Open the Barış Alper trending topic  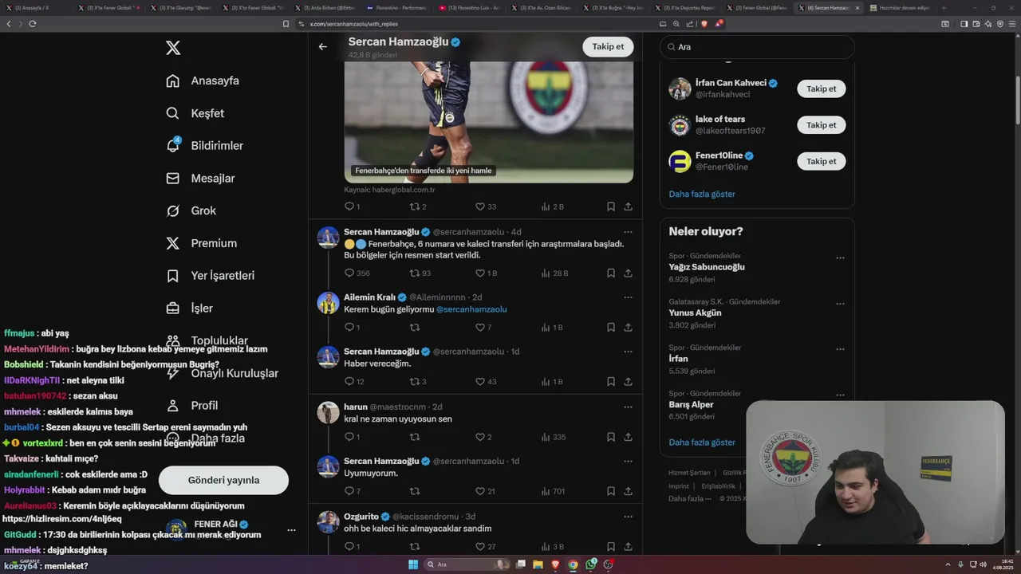pos(691,404)
